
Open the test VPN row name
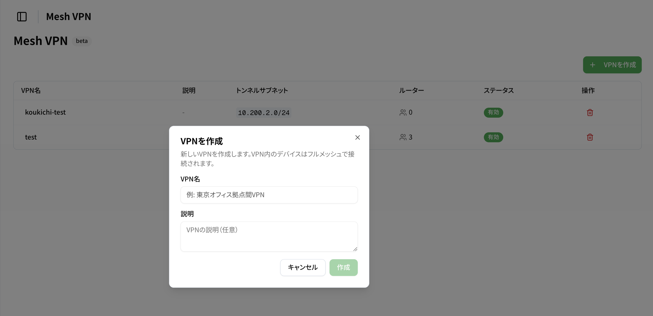click(31, 137)
